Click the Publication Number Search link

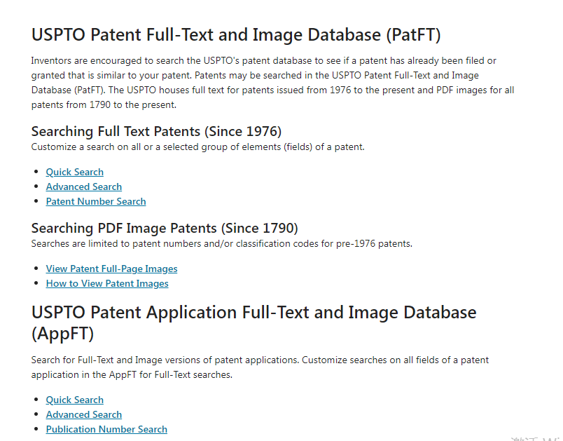click(x=106, y=429)
